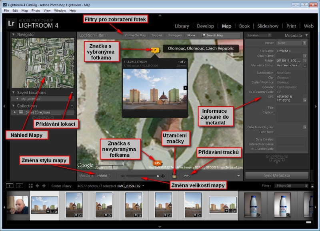Switch to the Library module
Viewport: 320px width, 231px height.
(182, 26)
